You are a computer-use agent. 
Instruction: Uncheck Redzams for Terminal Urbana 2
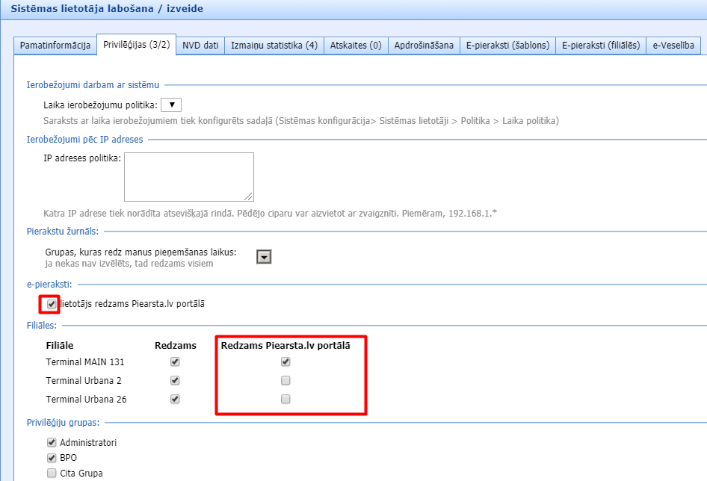click(175, 380)
